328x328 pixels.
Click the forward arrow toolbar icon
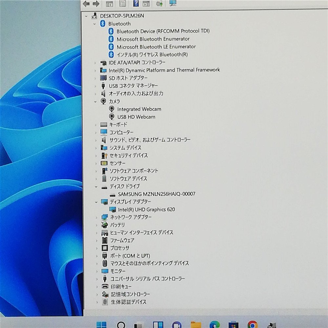click(x=96, y=4)
